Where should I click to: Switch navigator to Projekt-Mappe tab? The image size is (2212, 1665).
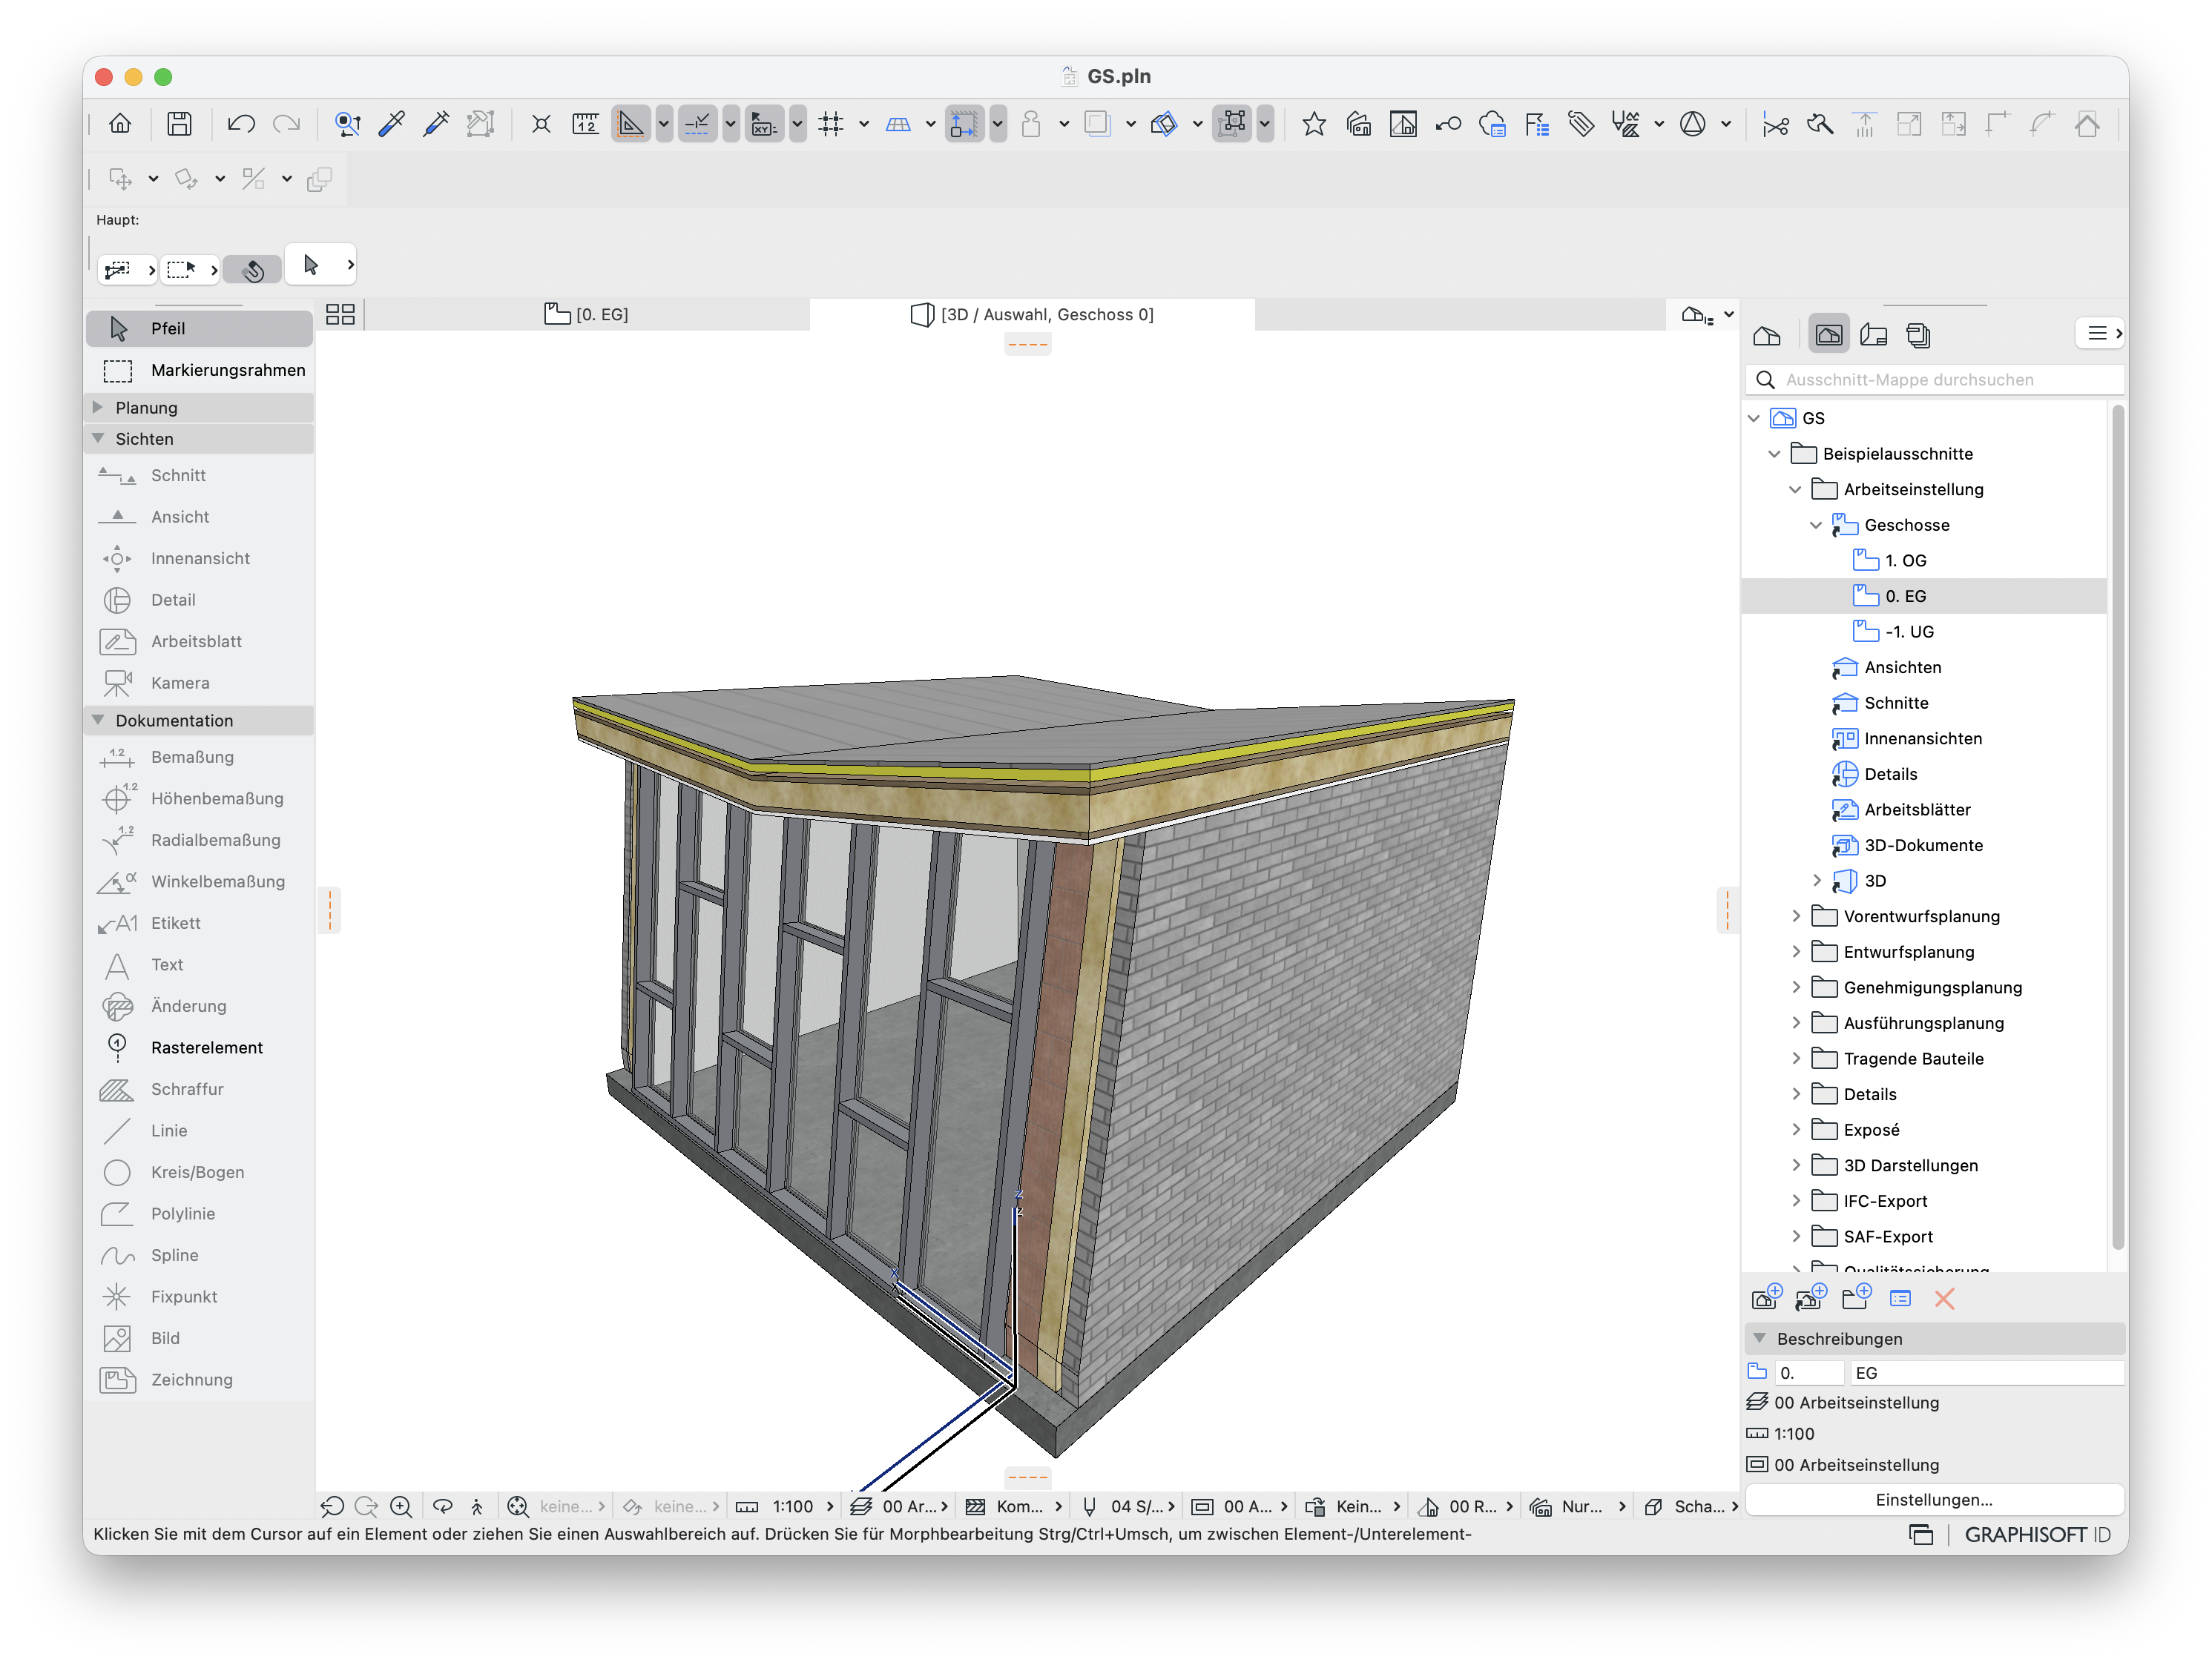pyautogui.click(x=1767, y=335)
